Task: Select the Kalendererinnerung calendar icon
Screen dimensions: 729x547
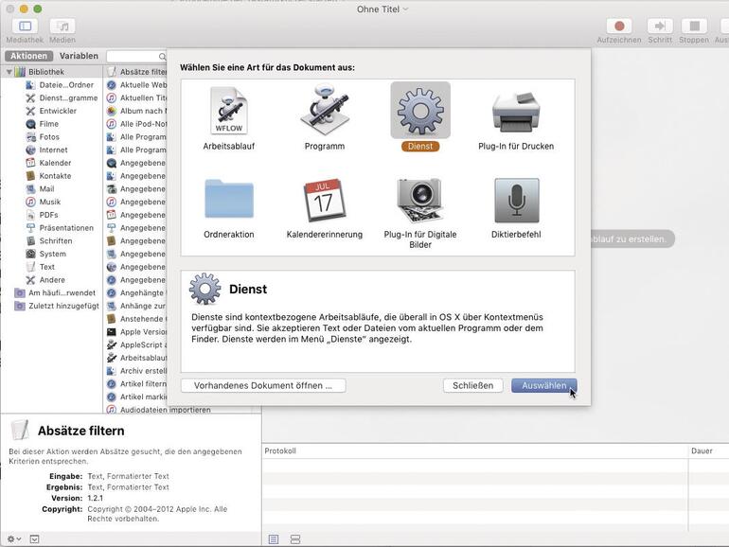Action: click(325, 201)
